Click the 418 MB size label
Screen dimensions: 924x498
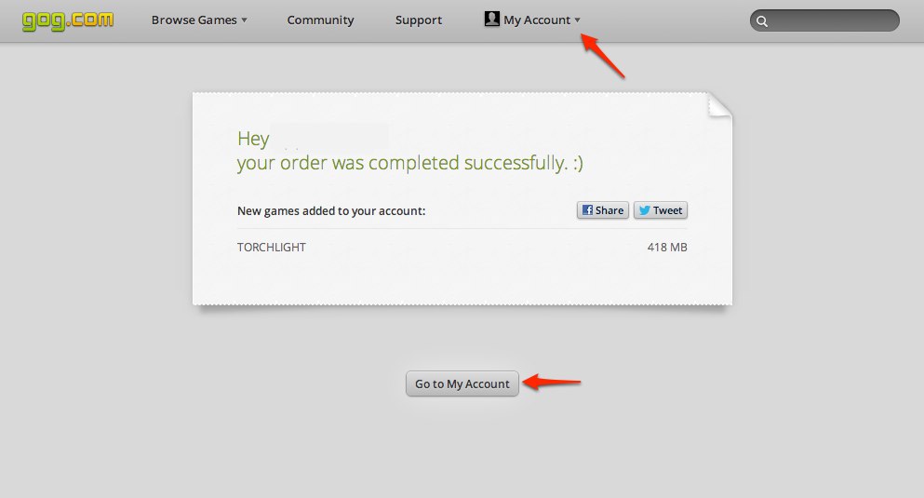click(667, 248)
